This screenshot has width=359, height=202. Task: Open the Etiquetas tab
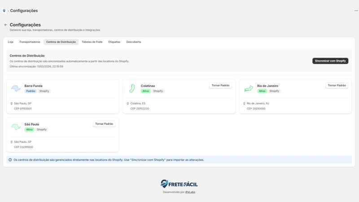point(114,42)
